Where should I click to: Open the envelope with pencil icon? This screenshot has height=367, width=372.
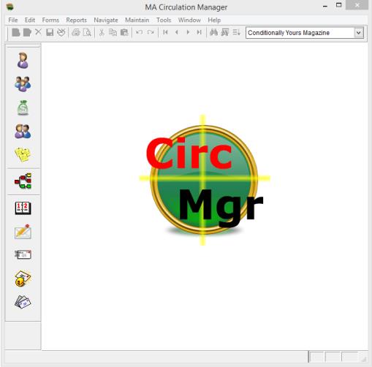(23, 232)
